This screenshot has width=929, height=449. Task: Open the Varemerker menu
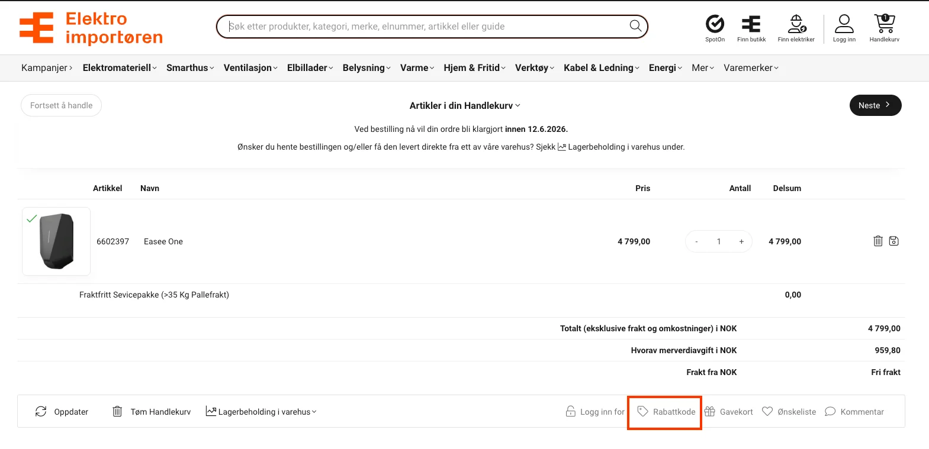[751, 68]
